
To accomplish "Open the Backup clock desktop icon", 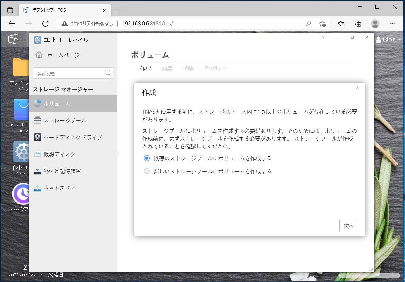I will tap(21, 194).
